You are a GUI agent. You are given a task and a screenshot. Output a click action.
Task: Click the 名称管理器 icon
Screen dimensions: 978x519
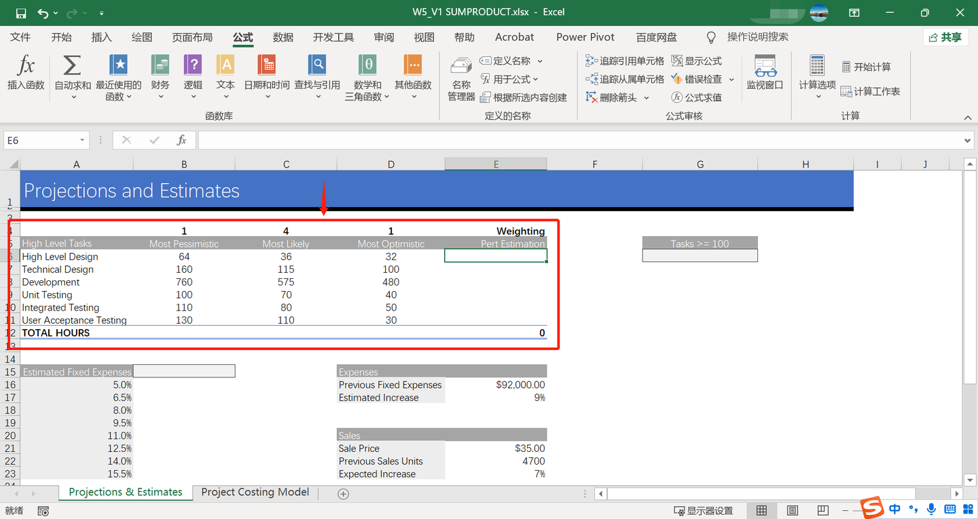coord(461,77)
